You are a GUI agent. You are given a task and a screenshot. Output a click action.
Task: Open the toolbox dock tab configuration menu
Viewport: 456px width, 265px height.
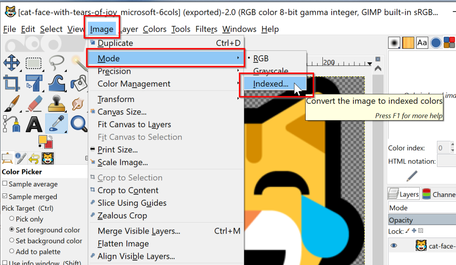pyautogui.click(x=86, y=158)
